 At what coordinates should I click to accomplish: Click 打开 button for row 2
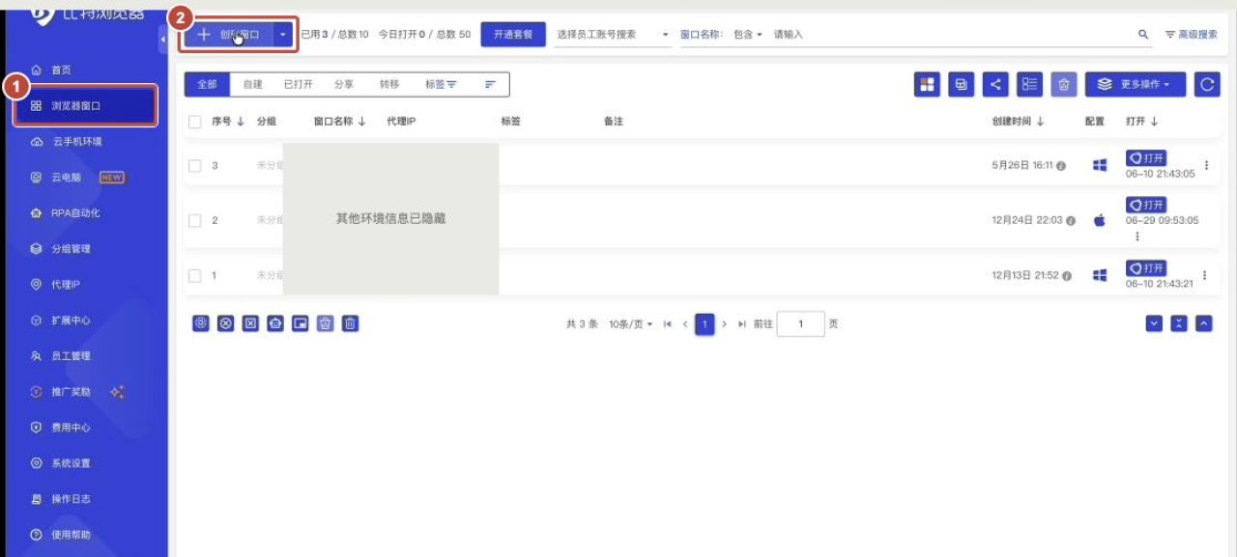(1145, 205)
